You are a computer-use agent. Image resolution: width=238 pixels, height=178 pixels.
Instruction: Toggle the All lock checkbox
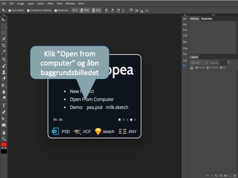[221, 68]
